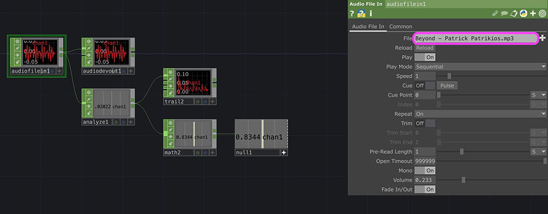Open Python help icon in parameter header
Image resolution: width=548 pixels, height=214 pixels.
point(361,14)
